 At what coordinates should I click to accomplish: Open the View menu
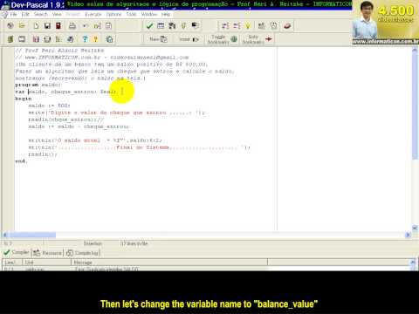57,14
